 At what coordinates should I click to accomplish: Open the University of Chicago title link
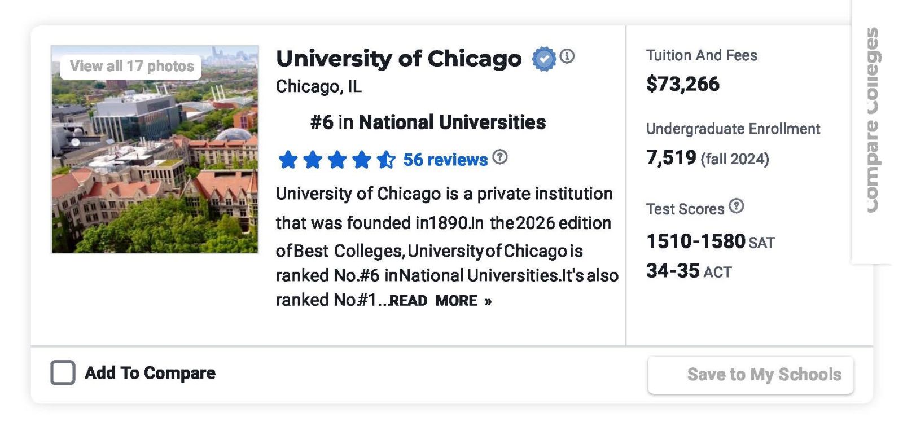(398, 59)
